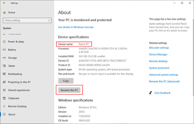Open the Clipboard settings page
The image size is (194, 124).
[14, 98]
